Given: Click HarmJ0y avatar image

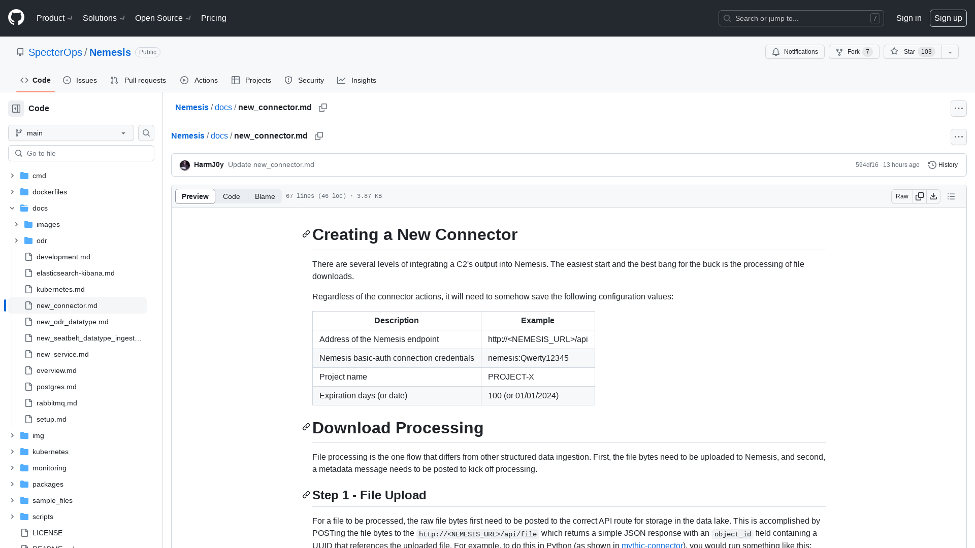Looking at the screenshot, I should tap(185, 165).
